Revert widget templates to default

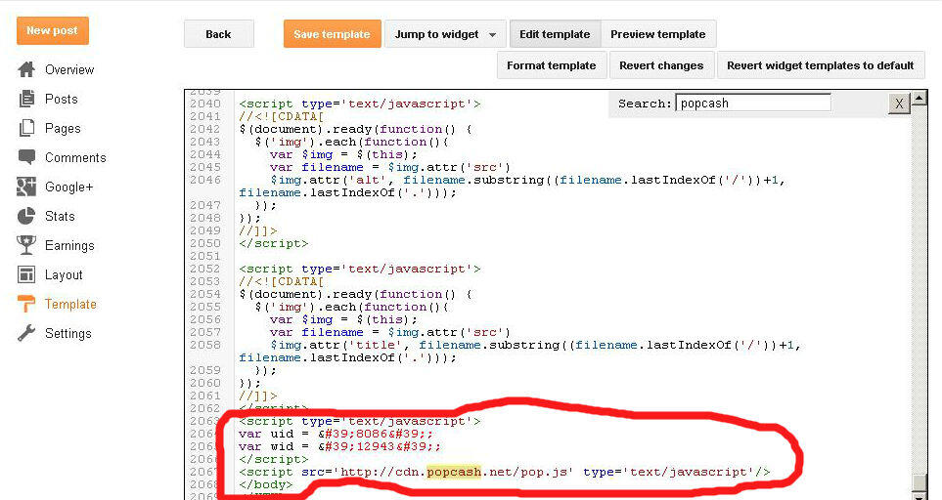tap(820, 65)
